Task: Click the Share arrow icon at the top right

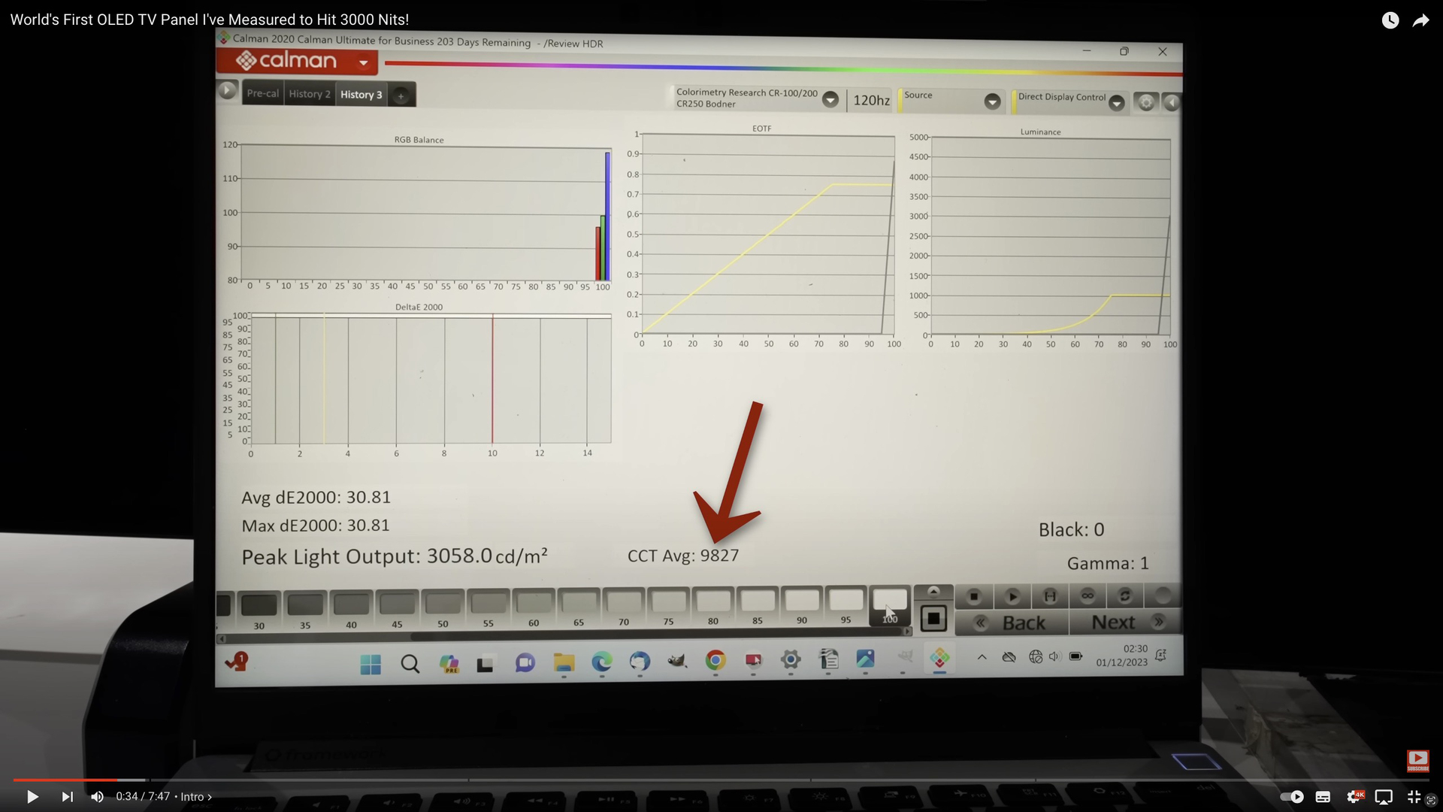Action: click(x=1420, y=20)
